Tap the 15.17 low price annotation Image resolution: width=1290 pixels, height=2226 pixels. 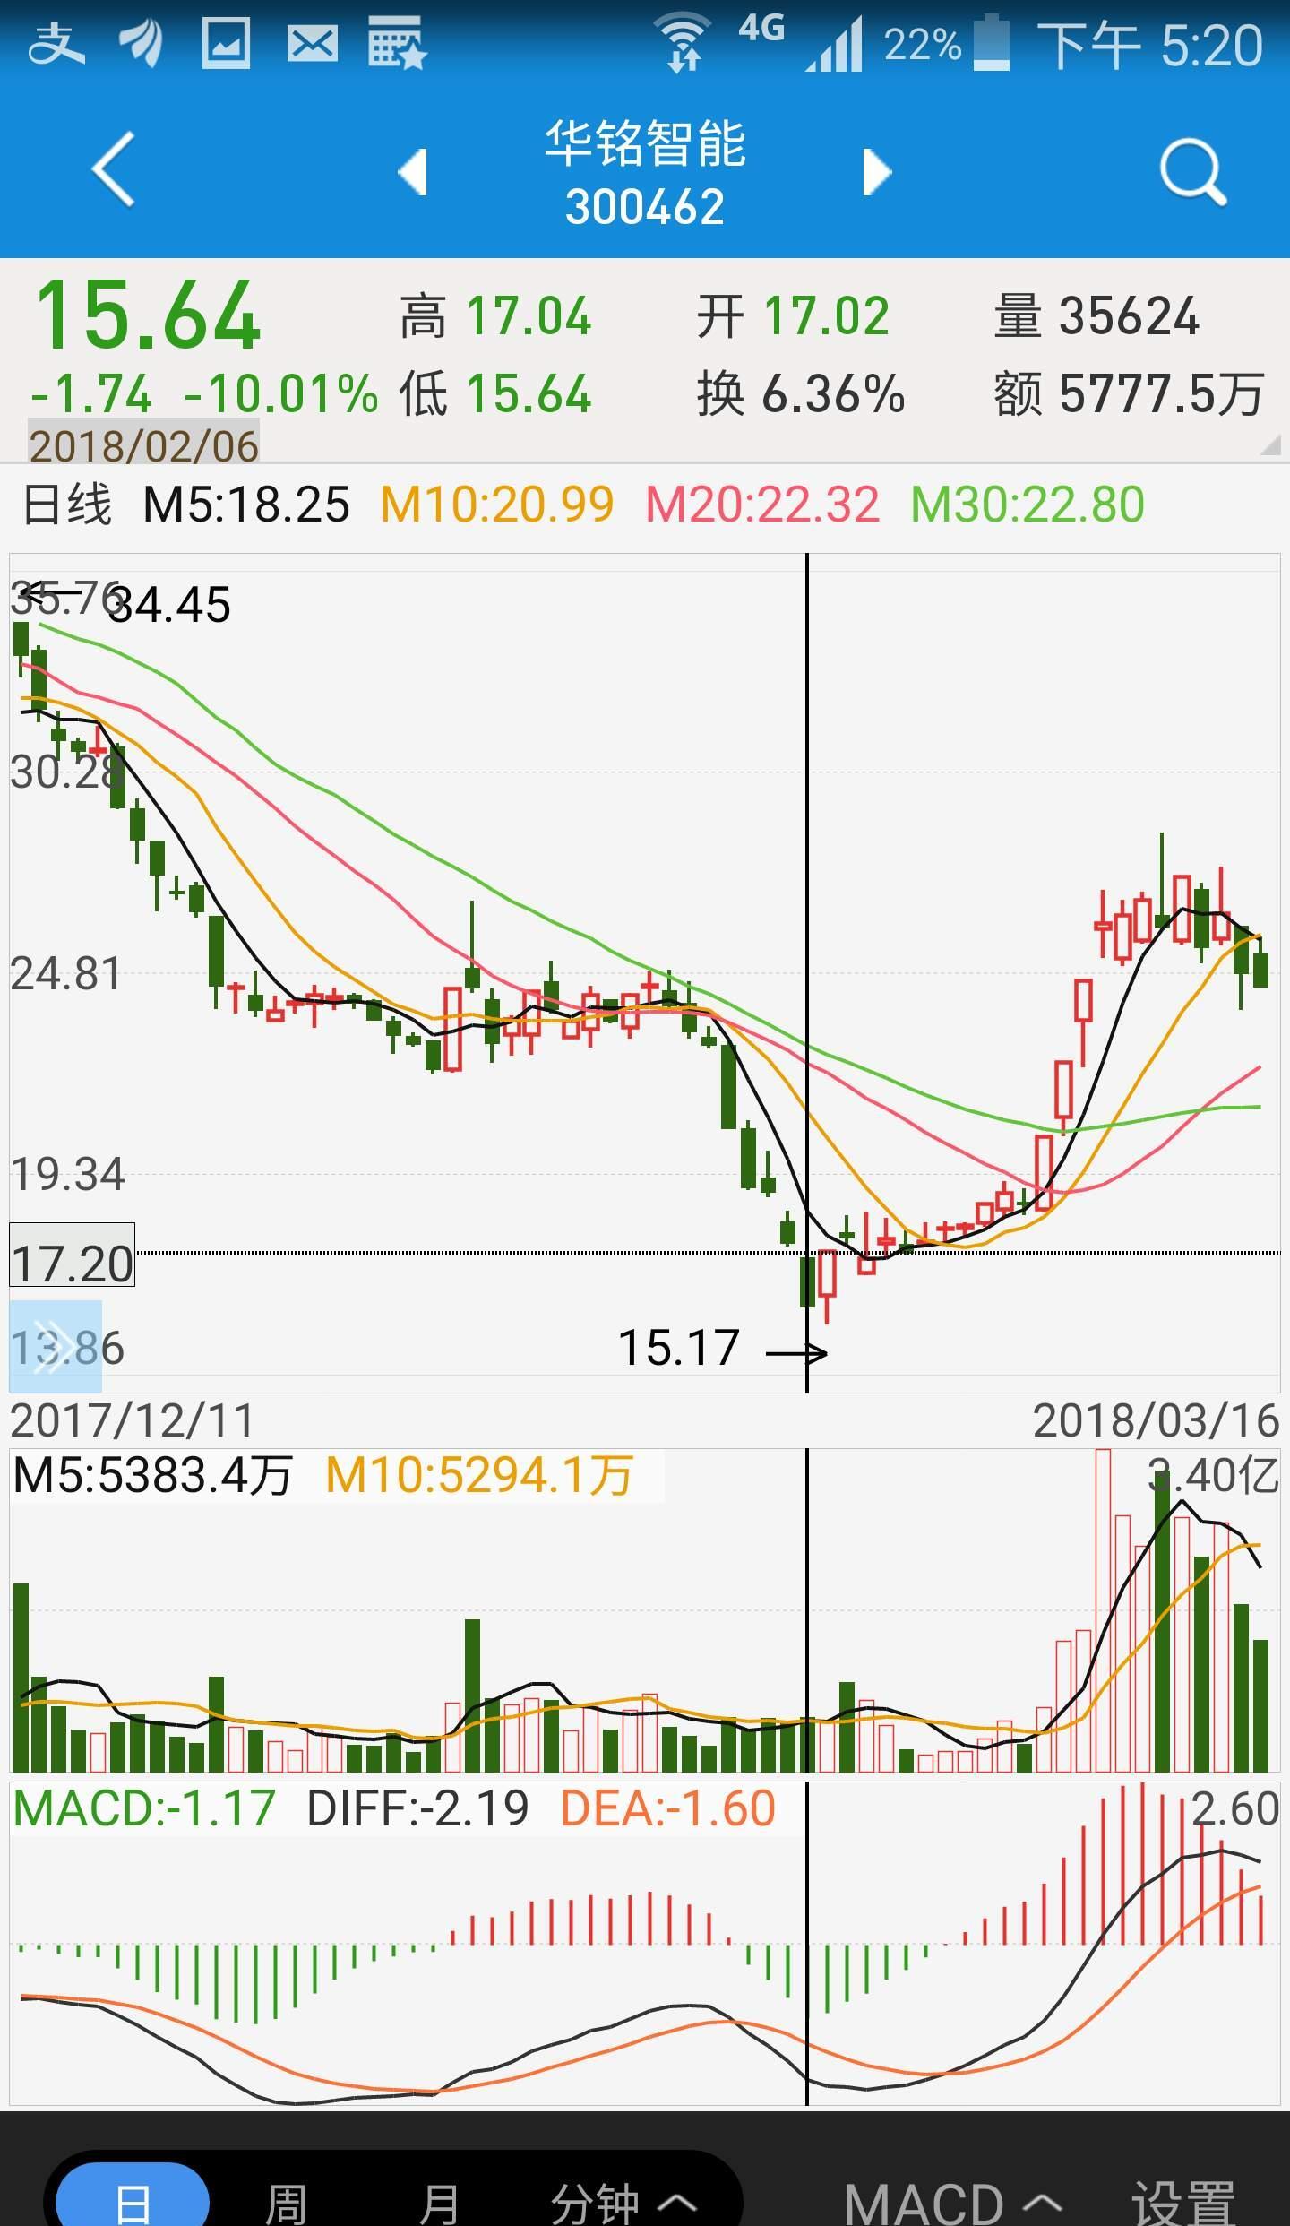(679, 1347)
